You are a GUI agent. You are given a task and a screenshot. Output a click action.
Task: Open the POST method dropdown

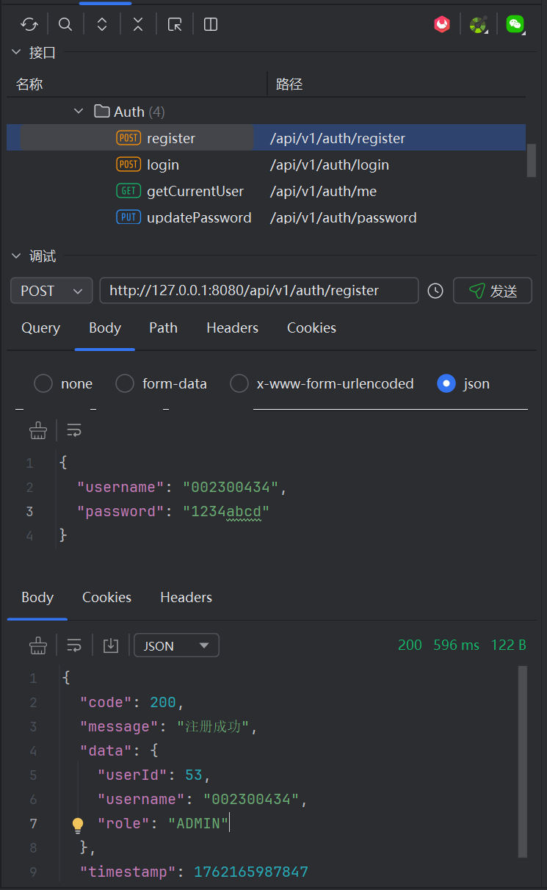click(x=51, y=291)
